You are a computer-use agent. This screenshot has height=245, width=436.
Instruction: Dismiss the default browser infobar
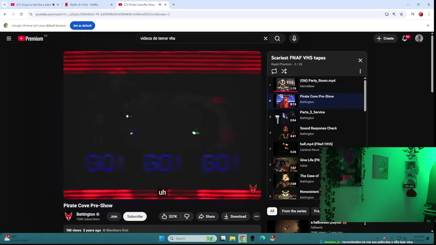[x=428, y=26]
